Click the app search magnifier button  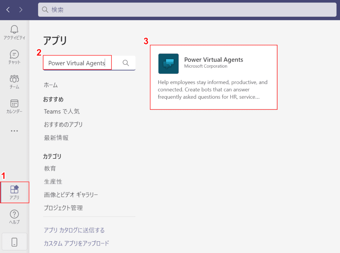click(x=126, y=63)
